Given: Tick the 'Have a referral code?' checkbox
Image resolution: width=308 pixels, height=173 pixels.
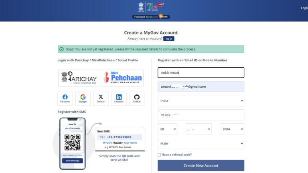Looking at the screenshot, I should point(159,155).
